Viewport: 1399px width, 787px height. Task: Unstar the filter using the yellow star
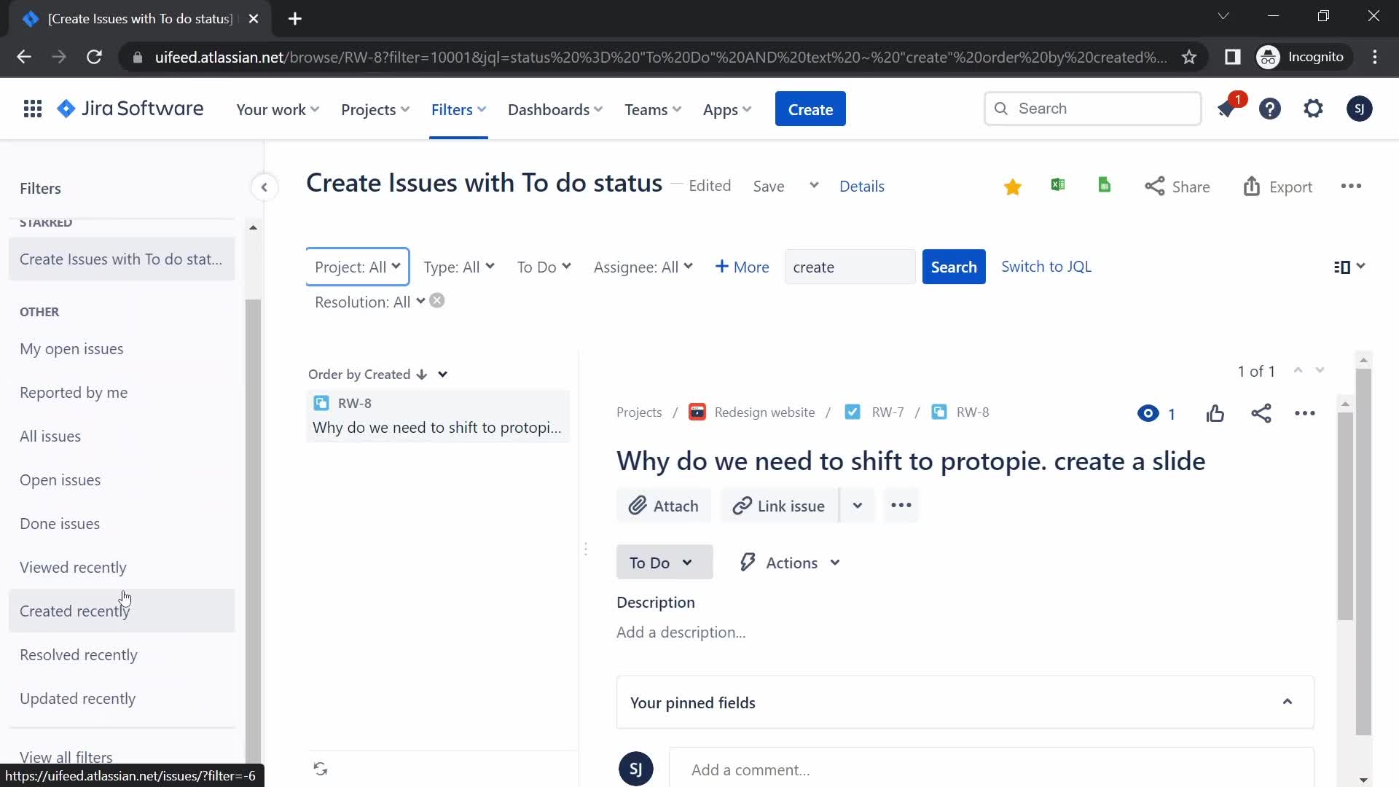coord(1012,187)
